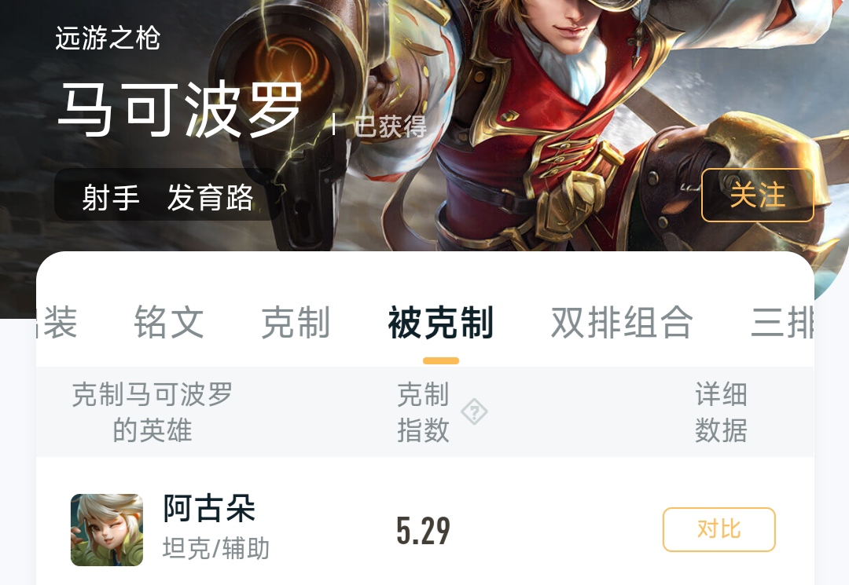This screenshot has height=585, width=849.
Task: Tap the 射手 role tag
Action: (111, 197)
